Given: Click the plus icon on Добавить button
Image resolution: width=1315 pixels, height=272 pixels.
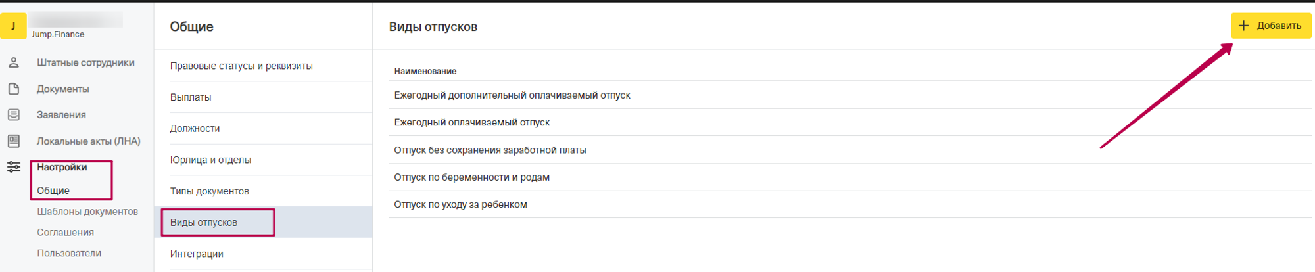Looking at the screenshot, I should click(1243, 26).
